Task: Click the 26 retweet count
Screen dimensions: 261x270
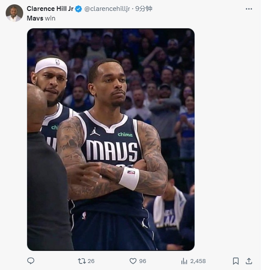Action: coord(91,261)
